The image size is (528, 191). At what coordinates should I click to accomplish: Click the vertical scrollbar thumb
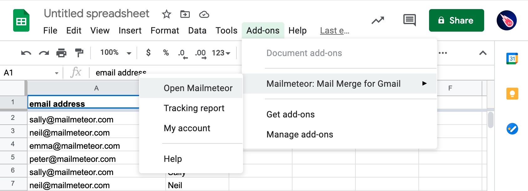click(490, 120)
